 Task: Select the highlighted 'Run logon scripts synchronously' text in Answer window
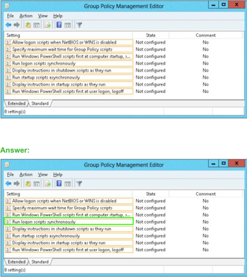point(44,222)
